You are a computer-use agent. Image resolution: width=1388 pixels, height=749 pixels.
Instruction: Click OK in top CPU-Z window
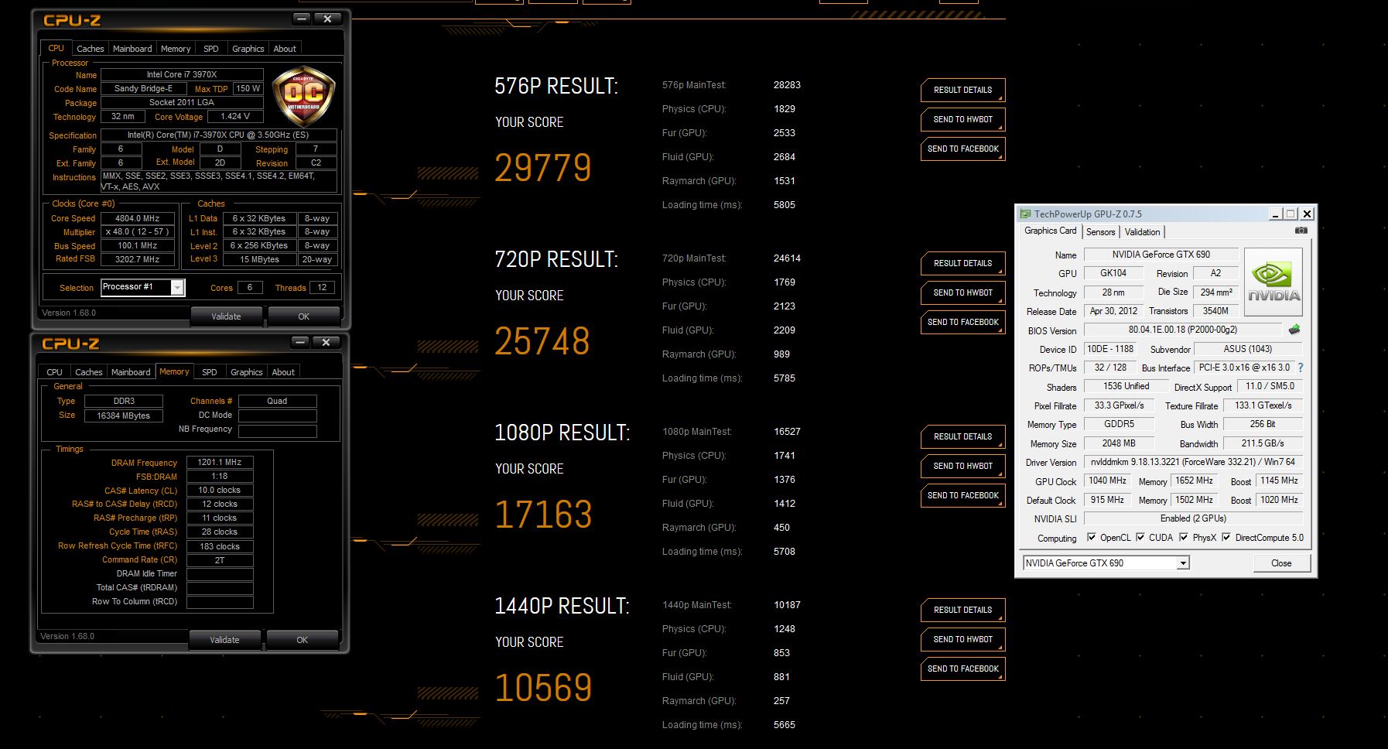[x=303, y=316]
